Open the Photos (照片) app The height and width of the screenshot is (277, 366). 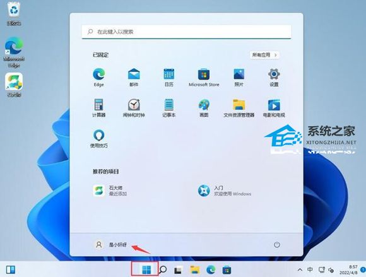pyautogui.click(x=239, y=78)
